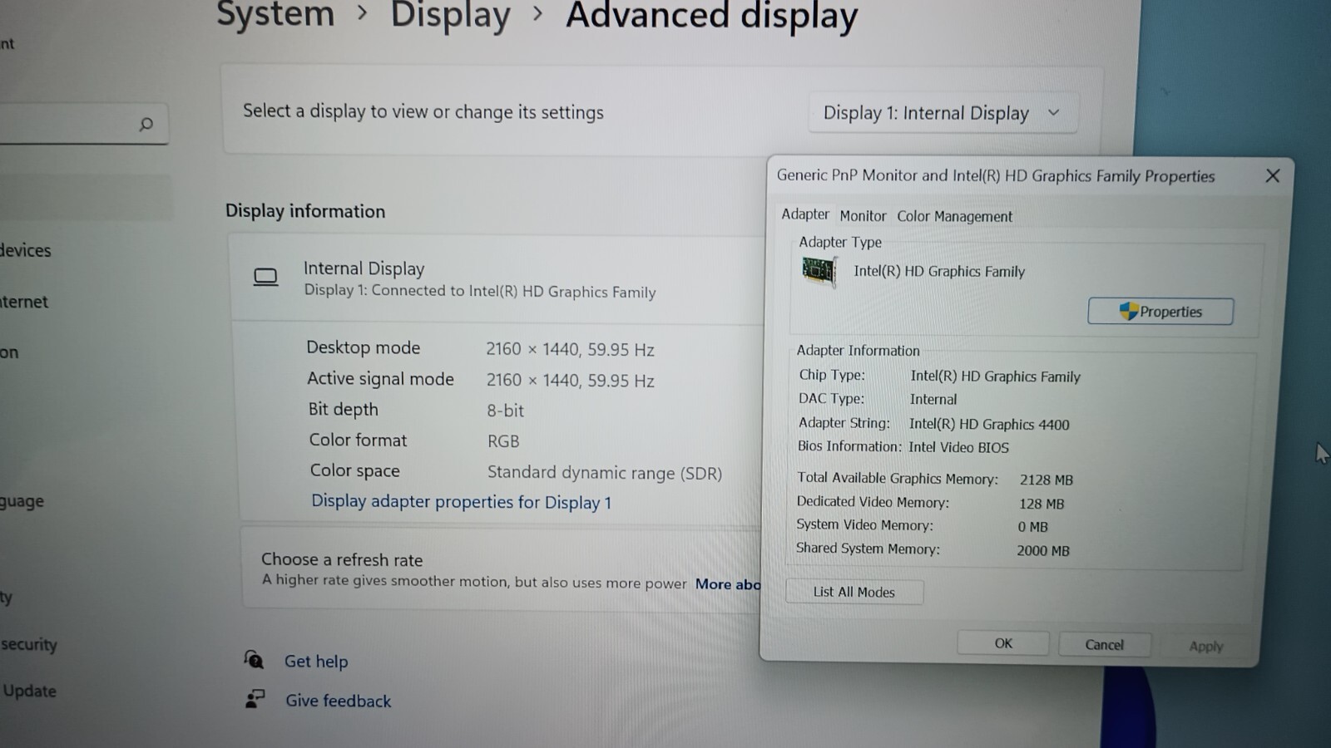Select the language item in Settings sidebar
The width and height of the screenshot is (1331, 748).
pyautogui.click(x=22, y=501)
